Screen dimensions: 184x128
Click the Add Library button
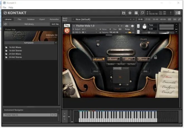29,24
